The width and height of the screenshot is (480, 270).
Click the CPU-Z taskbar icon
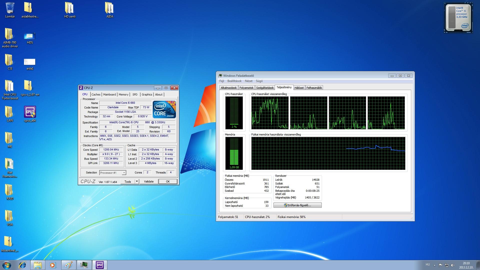point(99,265)
